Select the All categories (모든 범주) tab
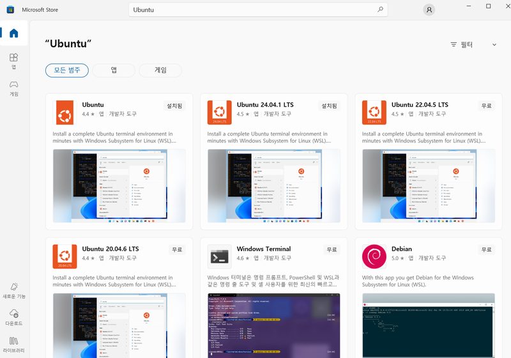The image size is (511, 358). [67, 70]
